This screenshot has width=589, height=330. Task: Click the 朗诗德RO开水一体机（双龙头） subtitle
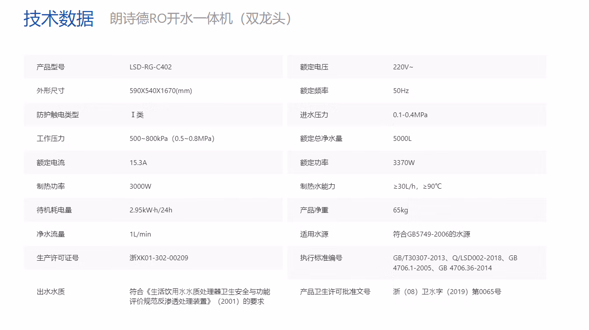point(201,19)
